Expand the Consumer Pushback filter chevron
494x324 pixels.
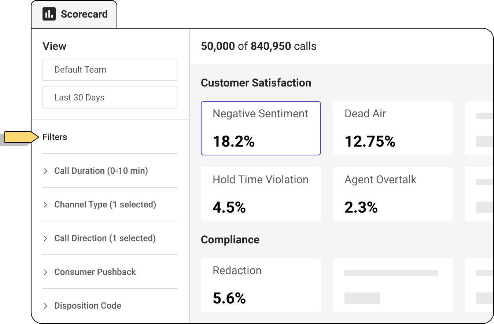pyautogui.click(x=45, y=272)
